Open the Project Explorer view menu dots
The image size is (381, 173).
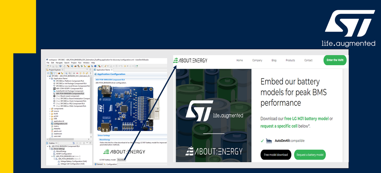(x=91, y=73)
